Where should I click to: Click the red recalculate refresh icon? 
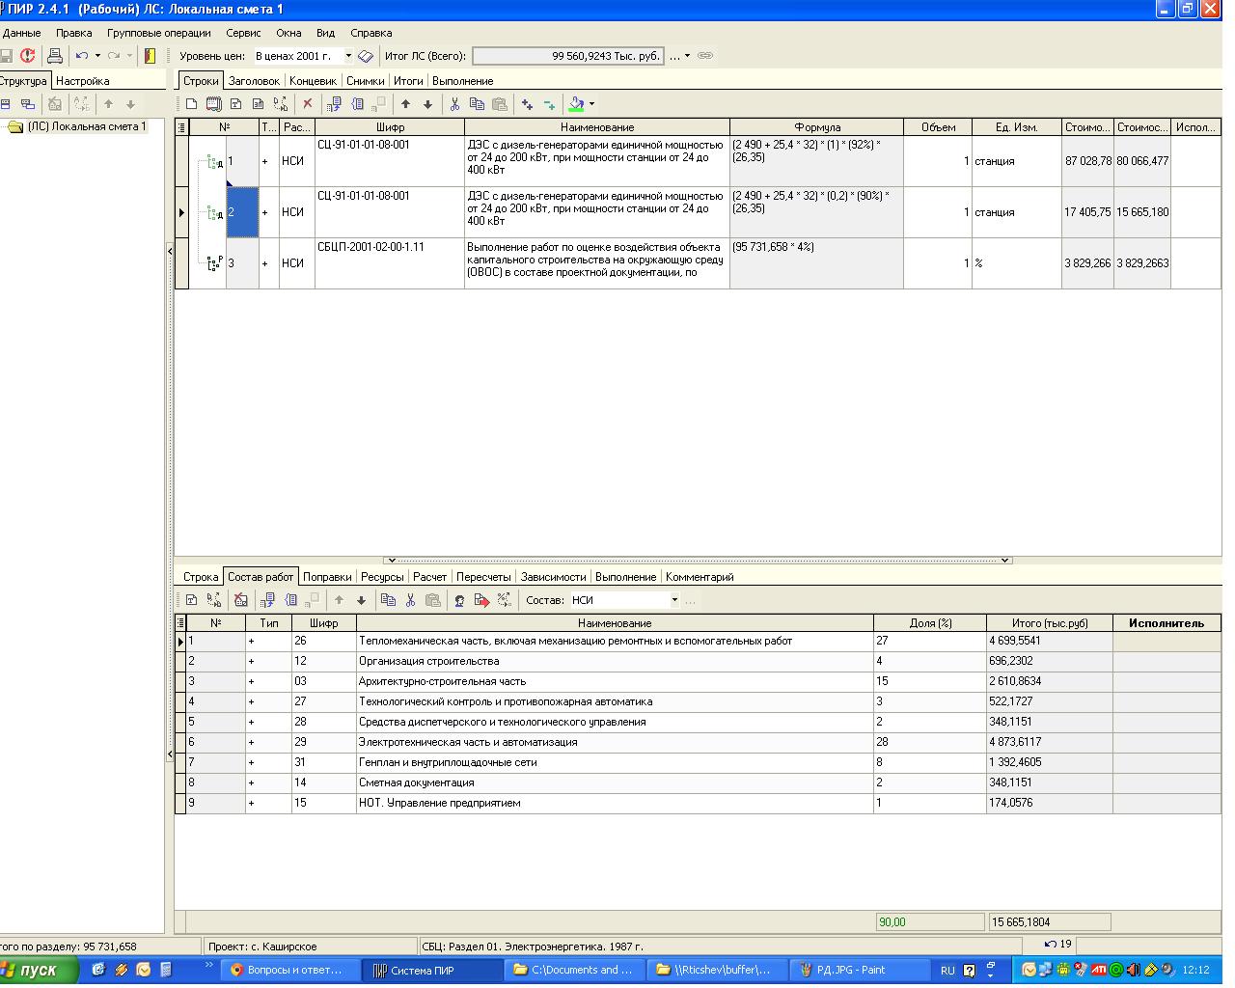click(28, 56)
